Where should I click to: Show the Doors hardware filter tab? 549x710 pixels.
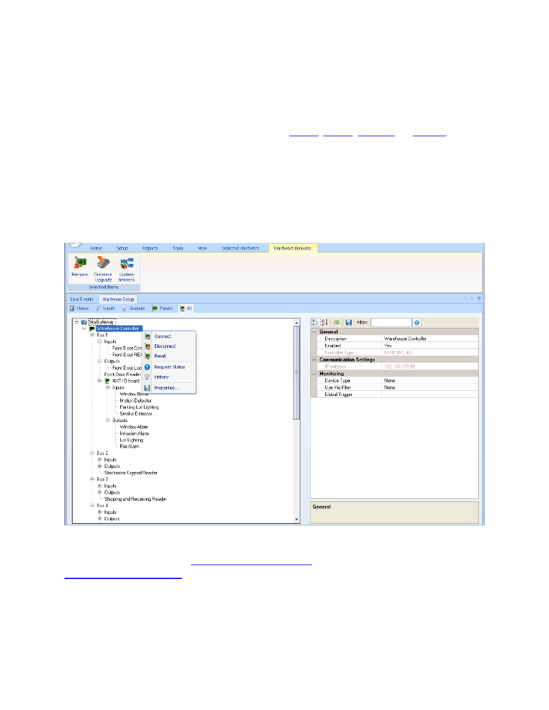(x=79, y=308)
